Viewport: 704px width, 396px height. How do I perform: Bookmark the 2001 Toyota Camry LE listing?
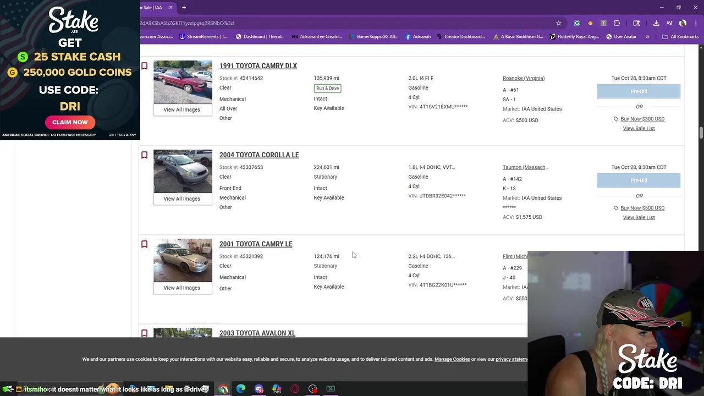(144, 244)
